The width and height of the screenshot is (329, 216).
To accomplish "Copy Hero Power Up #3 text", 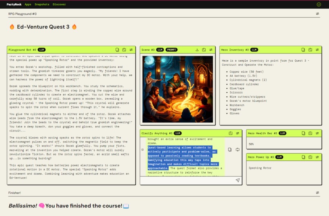I will (x=303, y=157).
